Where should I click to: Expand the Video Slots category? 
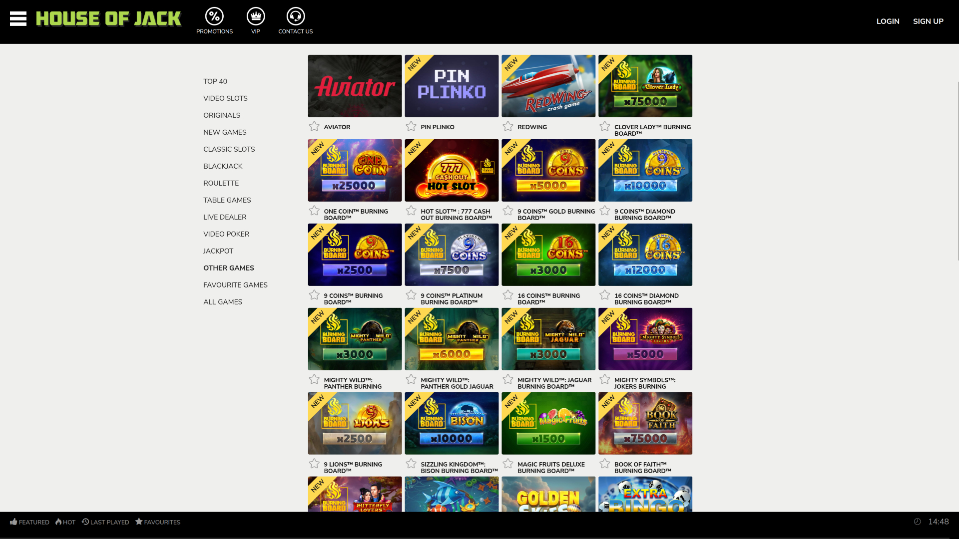click(x=225, y=98)
